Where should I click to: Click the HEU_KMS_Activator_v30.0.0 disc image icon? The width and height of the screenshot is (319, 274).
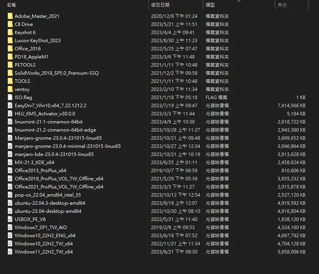tap(10, 114)
